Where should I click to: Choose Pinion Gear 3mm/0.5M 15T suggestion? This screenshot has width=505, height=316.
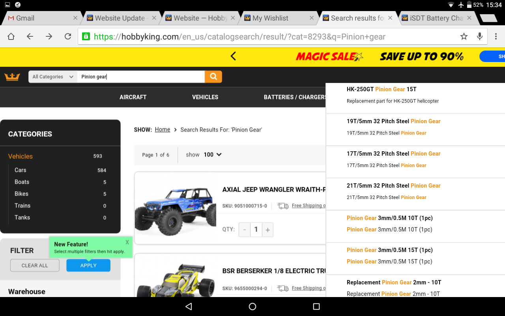pos(415,258)
